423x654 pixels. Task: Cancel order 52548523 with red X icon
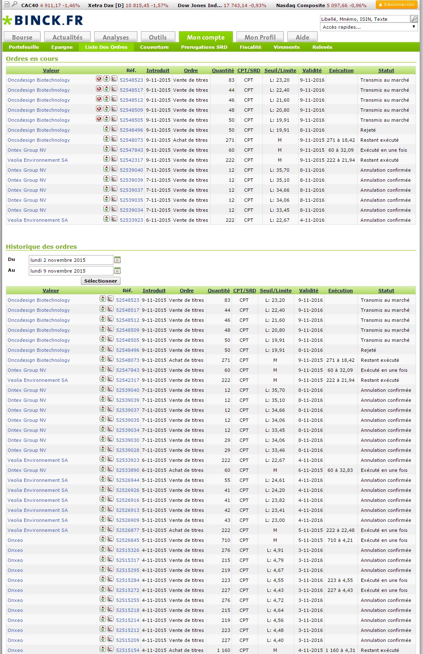[99, 79]
